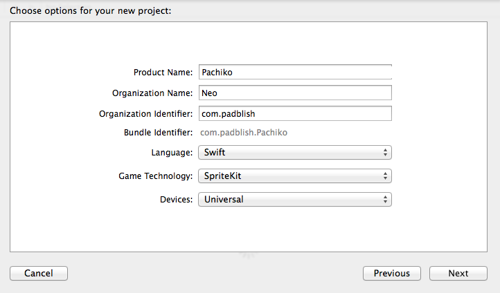Click the Language popup's up-down arrows
The image size is (500, 293).
pos(385,152)
